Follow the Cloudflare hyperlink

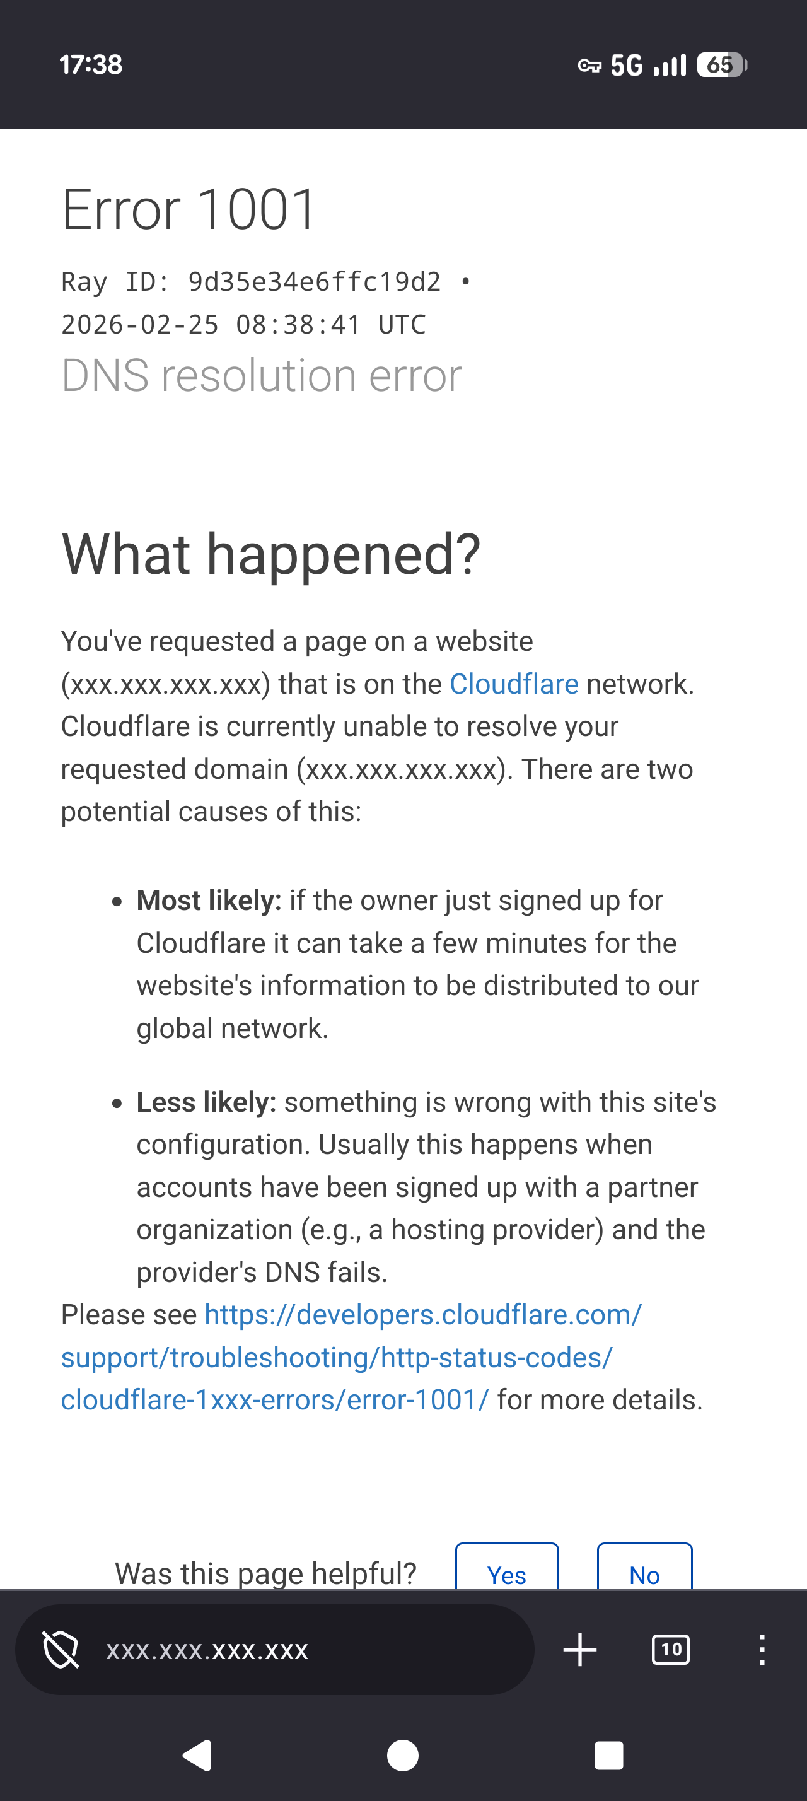point(514,684)
